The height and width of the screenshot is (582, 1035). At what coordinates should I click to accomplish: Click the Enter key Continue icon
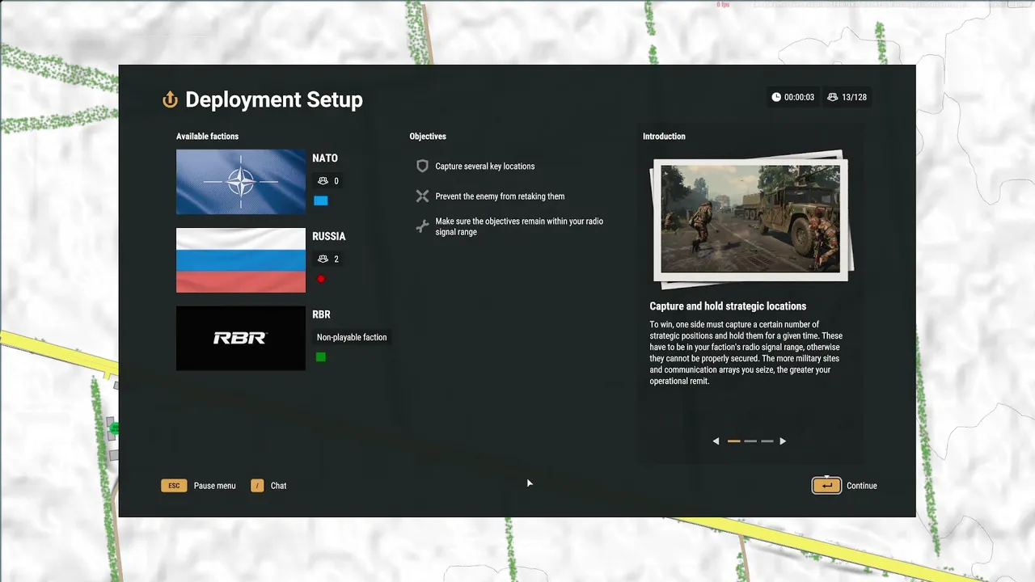[x=826, y=485]
